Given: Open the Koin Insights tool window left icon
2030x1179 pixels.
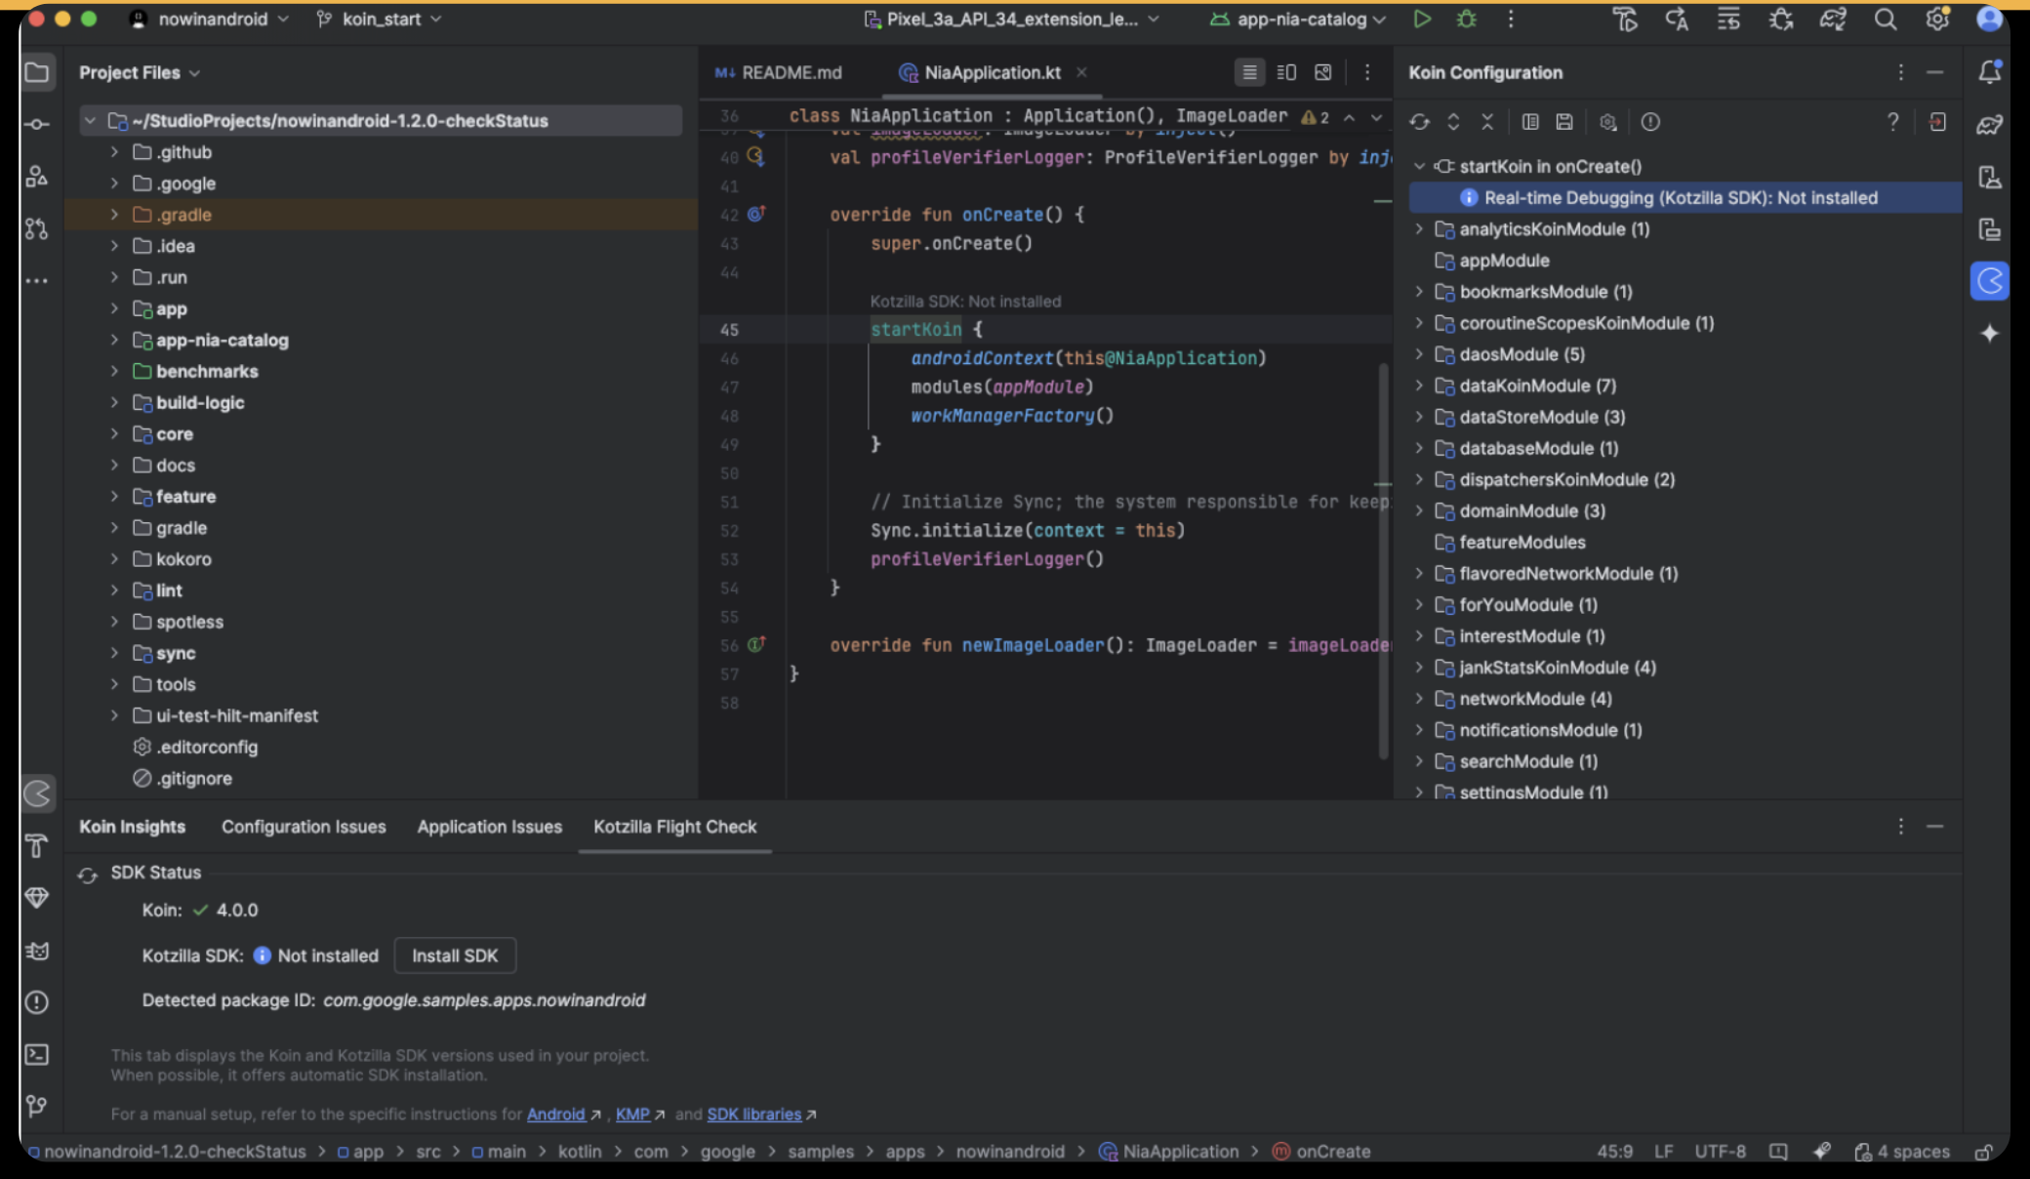Looking at the screenshot, I should tap(38, 793).
